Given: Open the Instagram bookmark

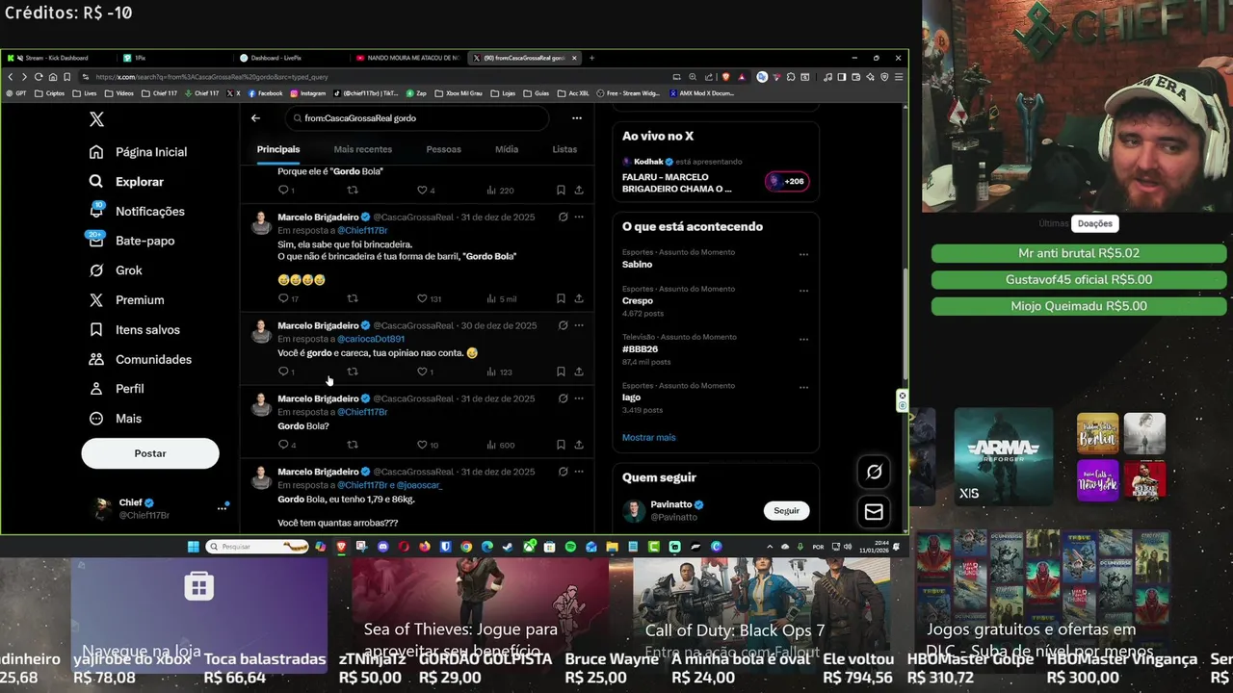Looking at the screenshot, I should tap(307, 93).
